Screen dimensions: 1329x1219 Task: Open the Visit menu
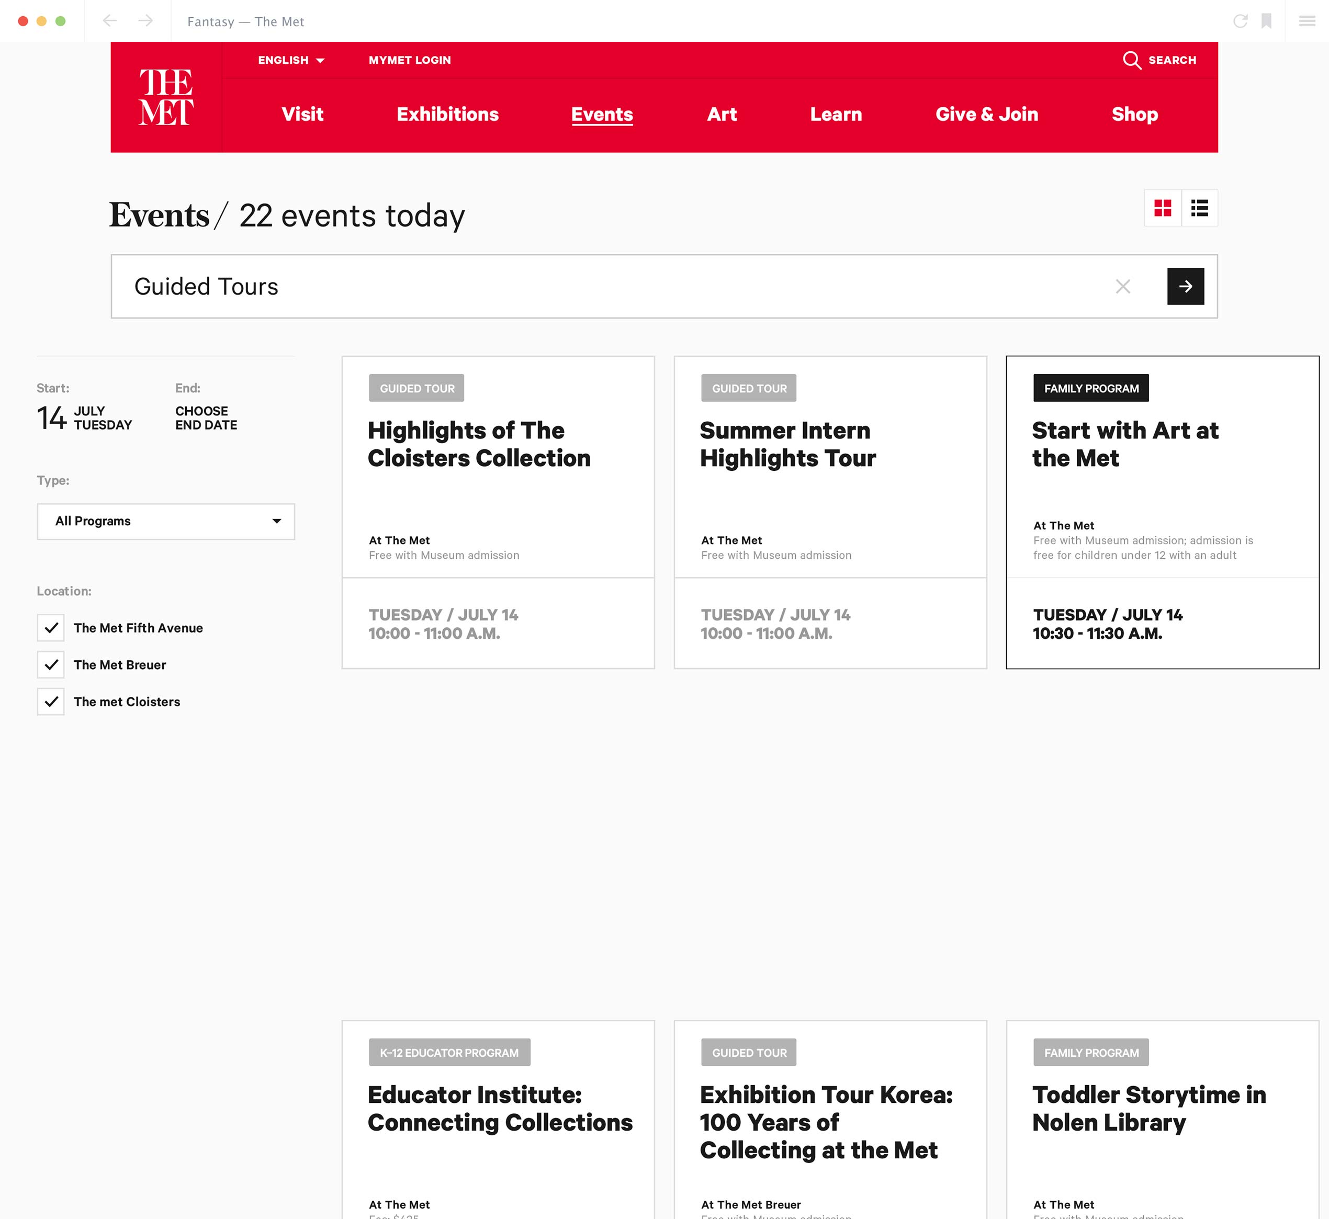coord(303,114)
